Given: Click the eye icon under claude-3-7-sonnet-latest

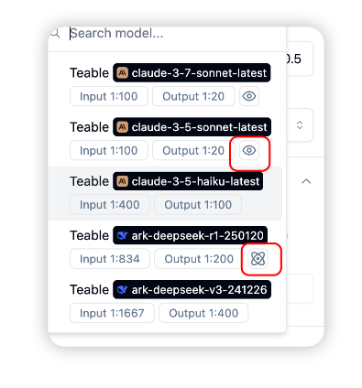Looking at the screenshot, I should [x=249, y=96].
